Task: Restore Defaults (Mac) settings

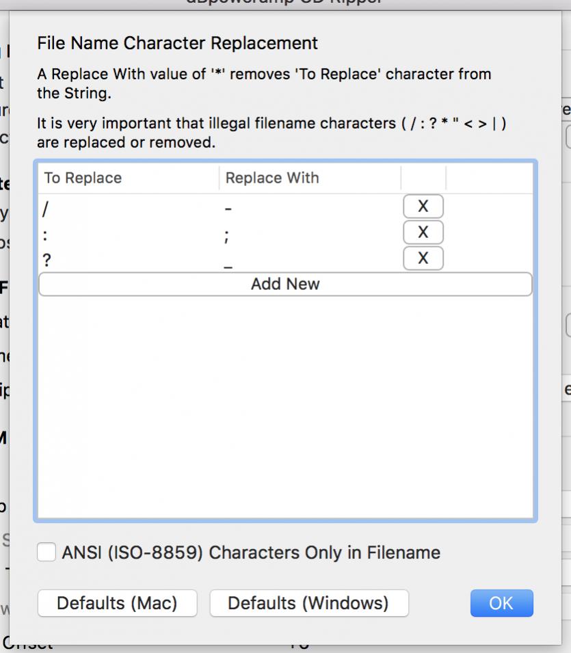Action: coord(117,603)
